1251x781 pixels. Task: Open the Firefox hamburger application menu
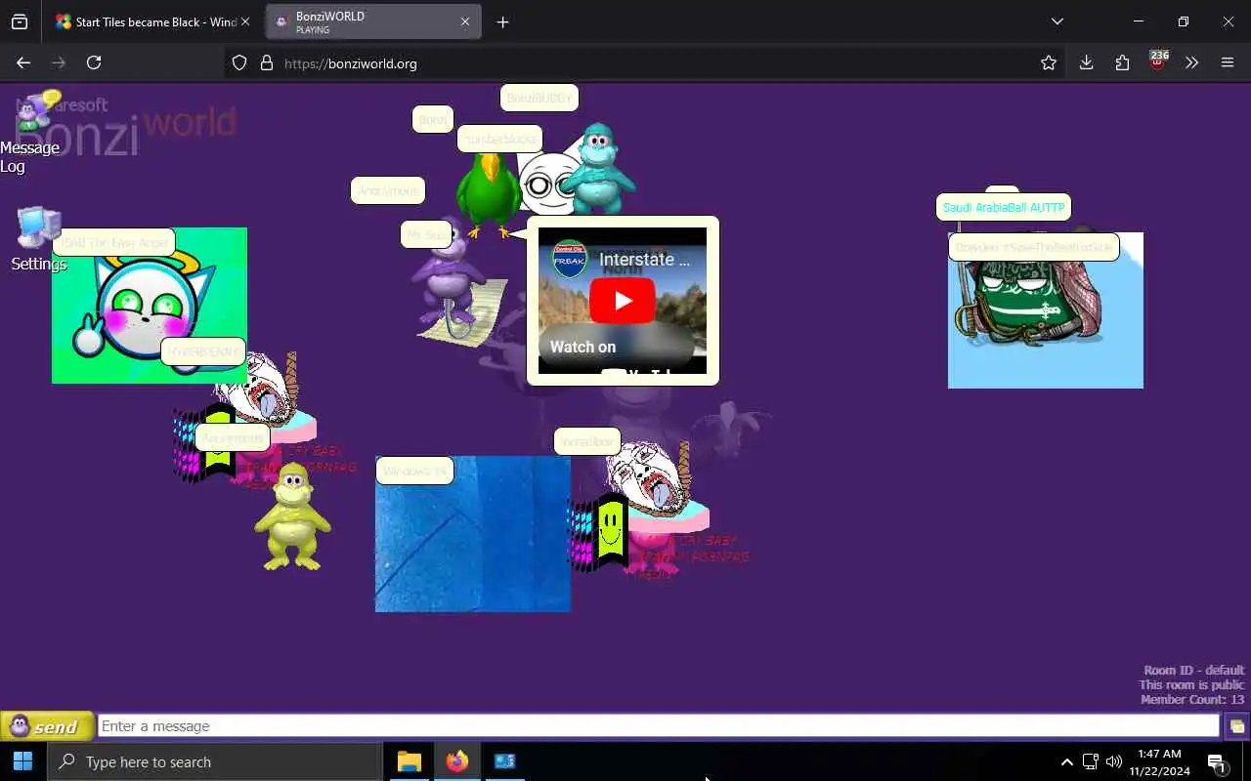pos(1228,62)
